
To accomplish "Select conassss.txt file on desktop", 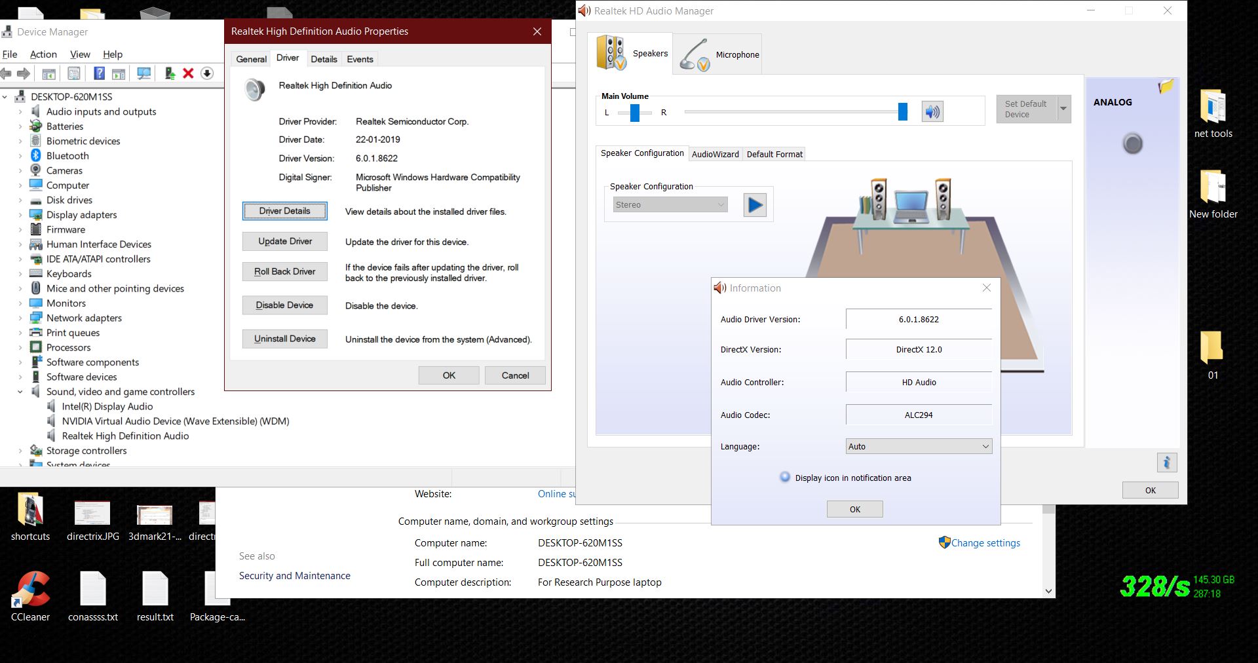I will (x=93, y=596).
